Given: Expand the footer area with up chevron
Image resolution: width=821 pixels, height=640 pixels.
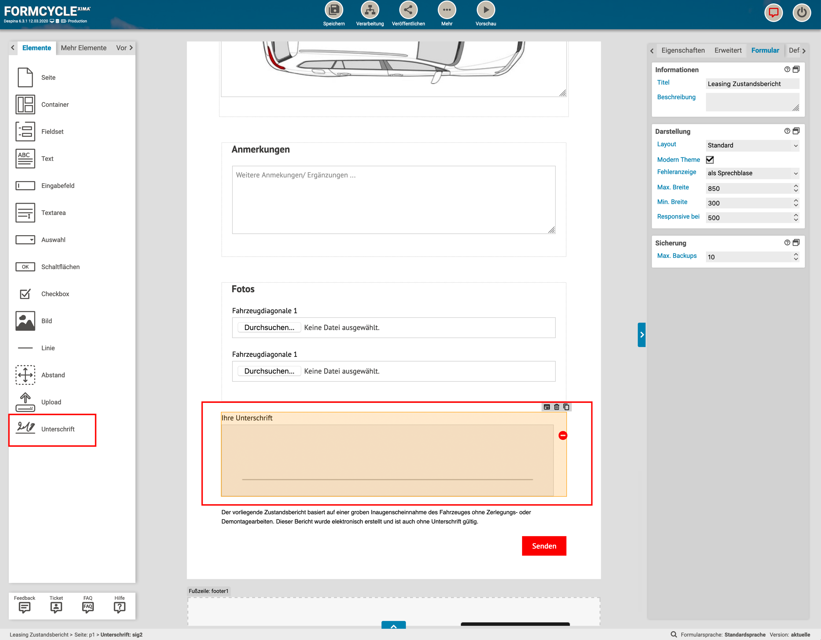Looking at the screenshot, I should click(393, 626).
